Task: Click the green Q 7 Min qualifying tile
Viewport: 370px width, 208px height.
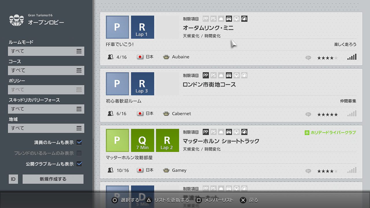Action: 143,140
